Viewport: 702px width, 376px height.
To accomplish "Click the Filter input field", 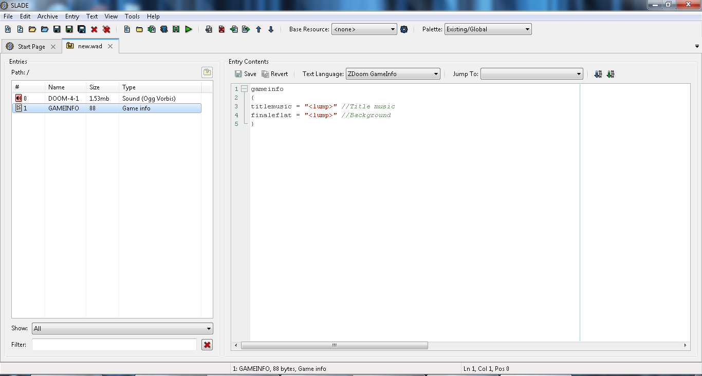I will (x=114, y=345).
